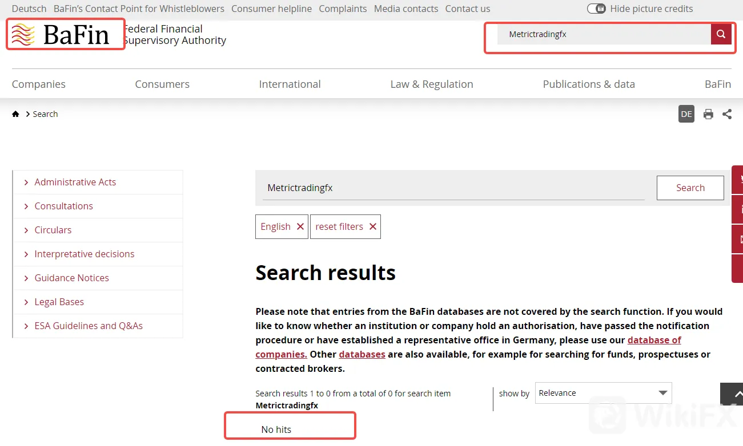Toggle the Hide picture credits switch

596,9
